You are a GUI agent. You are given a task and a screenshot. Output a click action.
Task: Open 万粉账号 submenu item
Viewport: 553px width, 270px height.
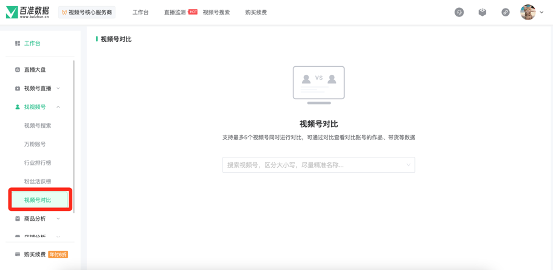[35, 144]
